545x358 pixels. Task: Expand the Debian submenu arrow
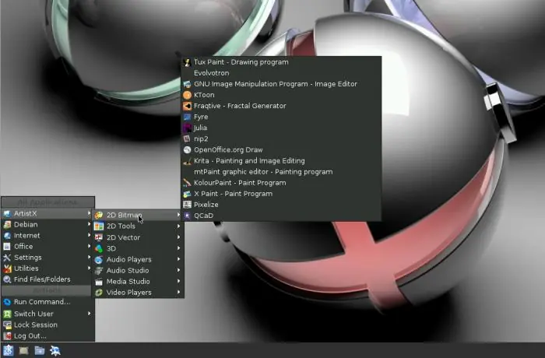[90, 225]
